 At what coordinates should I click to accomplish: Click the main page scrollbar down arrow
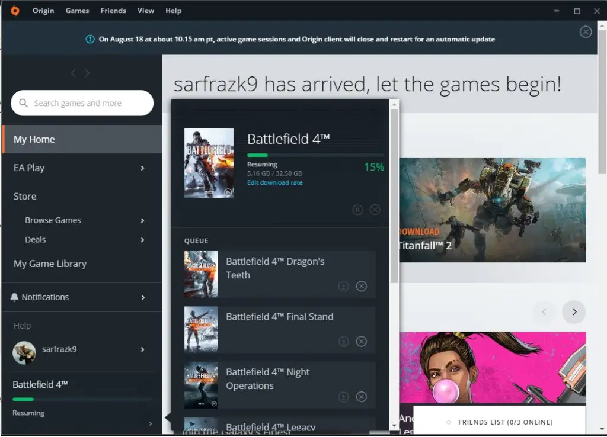pyautogui.click(x=602, y=429)
